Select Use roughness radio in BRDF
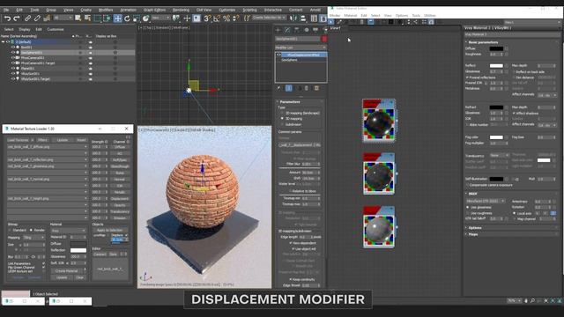The width and height of the screenshot is (564, 317). (468, 213)
